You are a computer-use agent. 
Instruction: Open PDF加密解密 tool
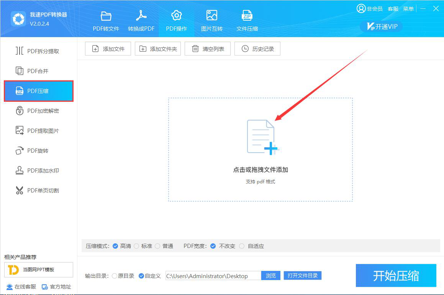pos(39,111)
